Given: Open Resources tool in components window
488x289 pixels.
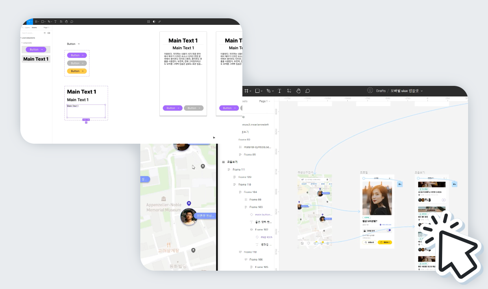Looking at the screenshot, I should tap(61, 22).
